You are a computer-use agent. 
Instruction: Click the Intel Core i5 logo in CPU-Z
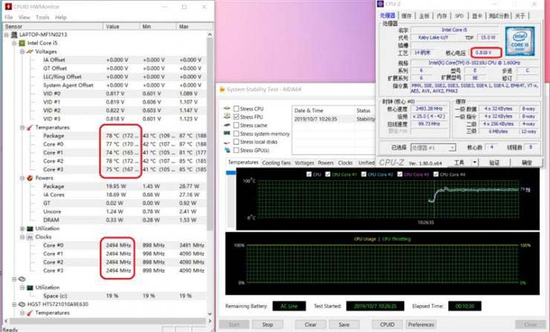point(520,42)
